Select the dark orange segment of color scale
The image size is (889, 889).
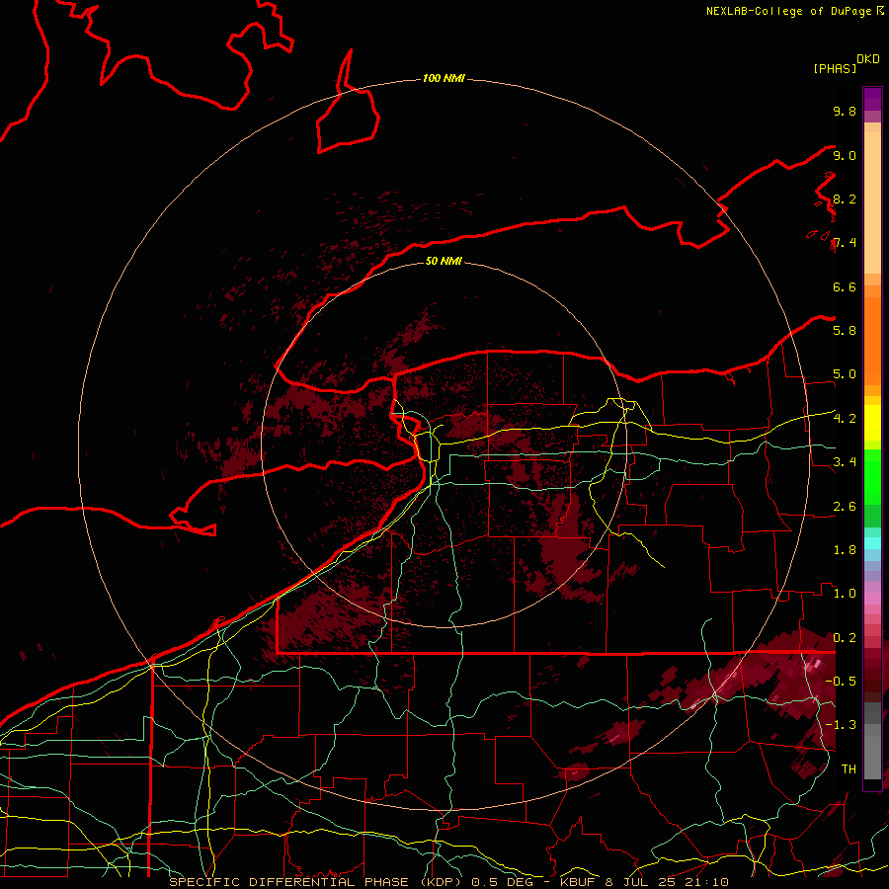click(x=872, y=340)
